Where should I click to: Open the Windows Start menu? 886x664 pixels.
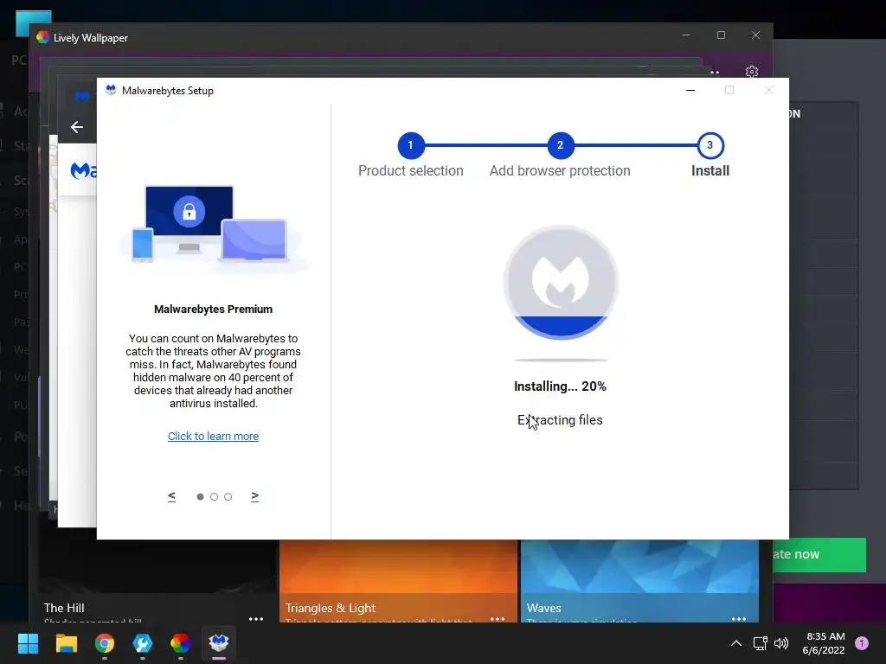(x=28, y=643)
